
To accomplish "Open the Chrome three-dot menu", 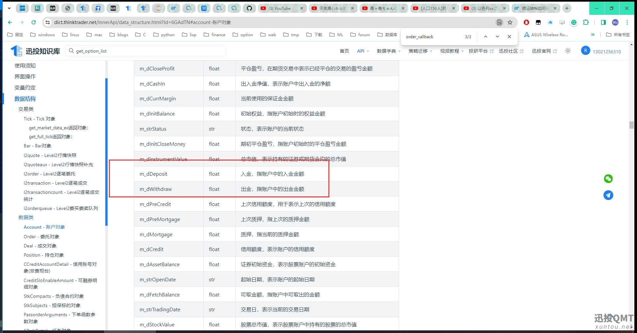I will tap(627, 22).
